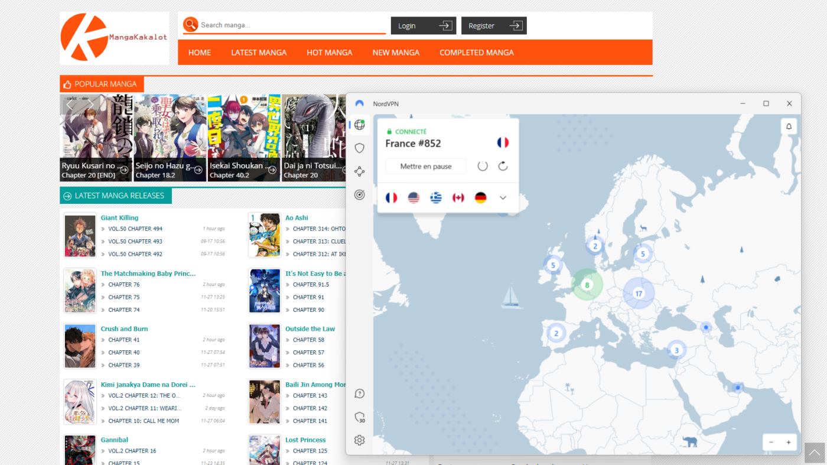
Task: Select the Greece flag quick connect
Action: (x=436, y=198)
